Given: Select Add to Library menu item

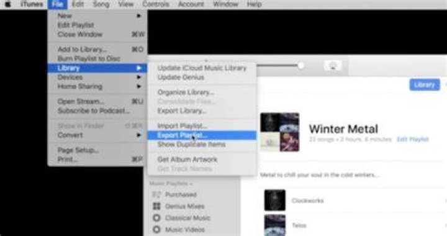Looking at the screenshot, I should (x=97, y=49).
